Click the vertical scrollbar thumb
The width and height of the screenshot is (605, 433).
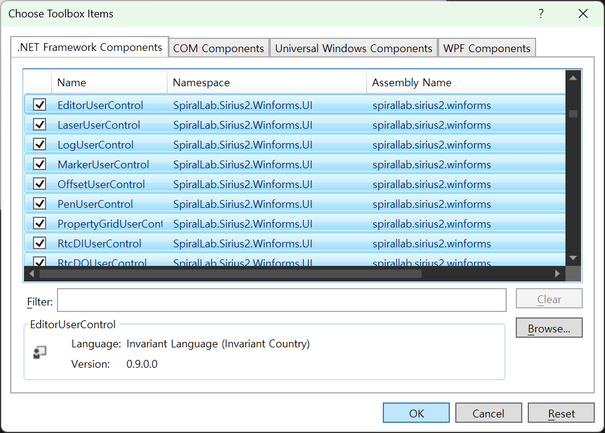(x=573, y=114)
